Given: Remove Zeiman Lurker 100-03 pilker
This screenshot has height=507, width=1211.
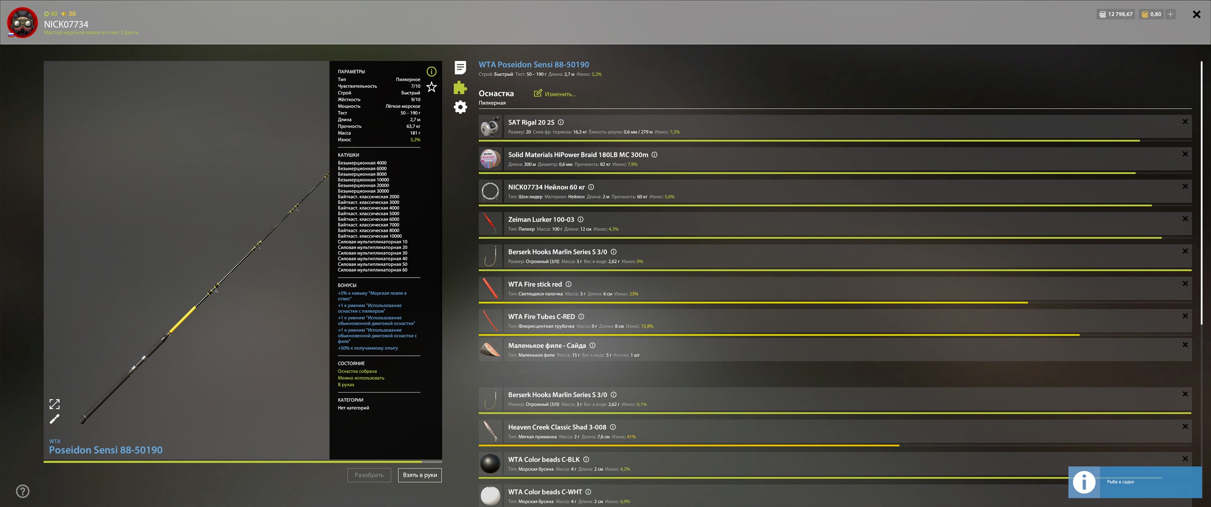Looking at the screenshot, I should click(1185, 219).
